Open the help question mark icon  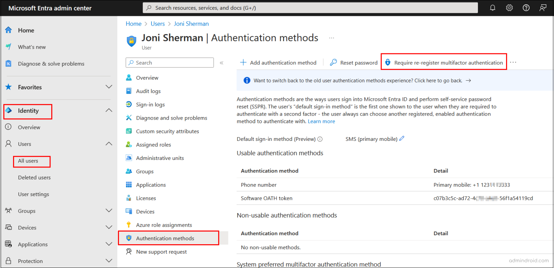(526, 8)
